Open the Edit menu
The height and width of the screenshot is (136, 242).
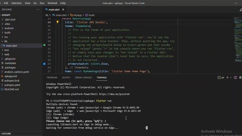pyautogui.click(x=6, y=3)
